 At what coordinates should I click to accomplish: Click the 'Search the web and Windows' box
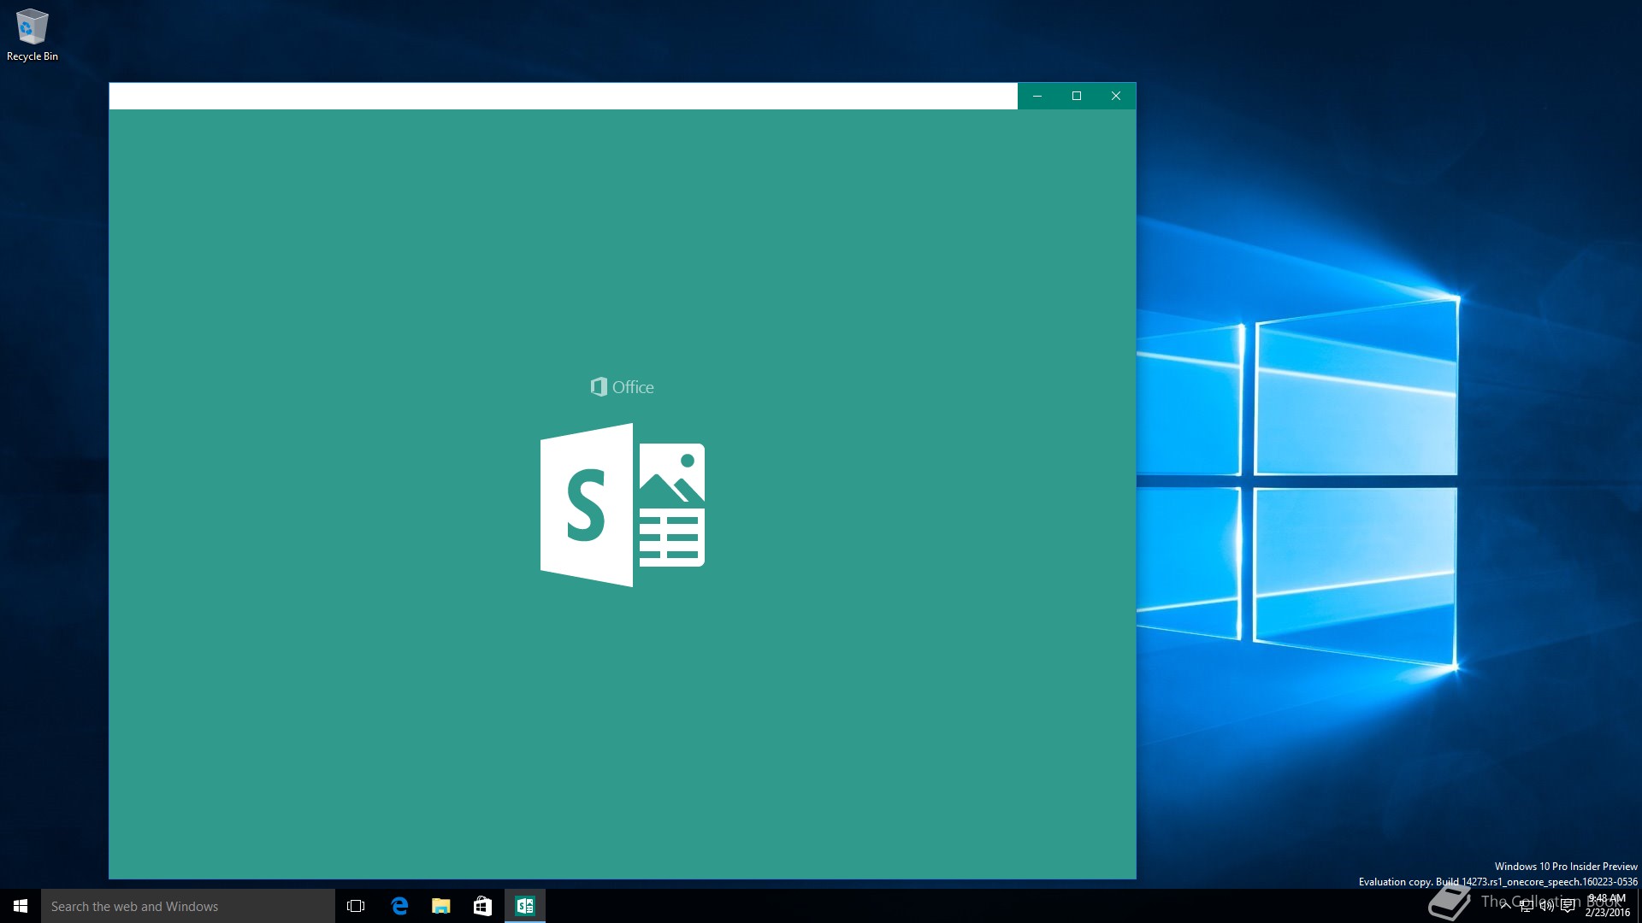click(x=188, y=906)
